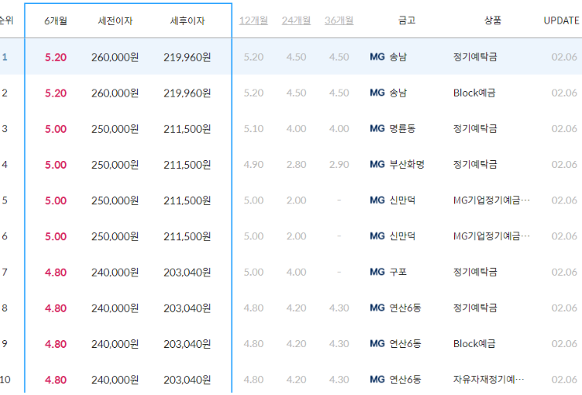The width and height of the screenshot is (582, 395).
Task: Click MG logo beside 부산화명
Action: [x=377, y=165]
